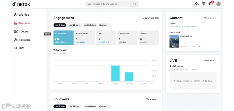Select Last 60 days in Engagement
This screenshot has width=234, height=111.
pos(90,25)
